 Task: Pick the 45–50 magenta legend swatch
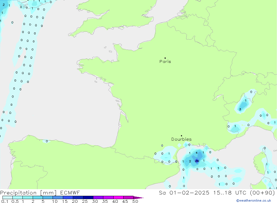pyautogui.click(x=128, y=197)
